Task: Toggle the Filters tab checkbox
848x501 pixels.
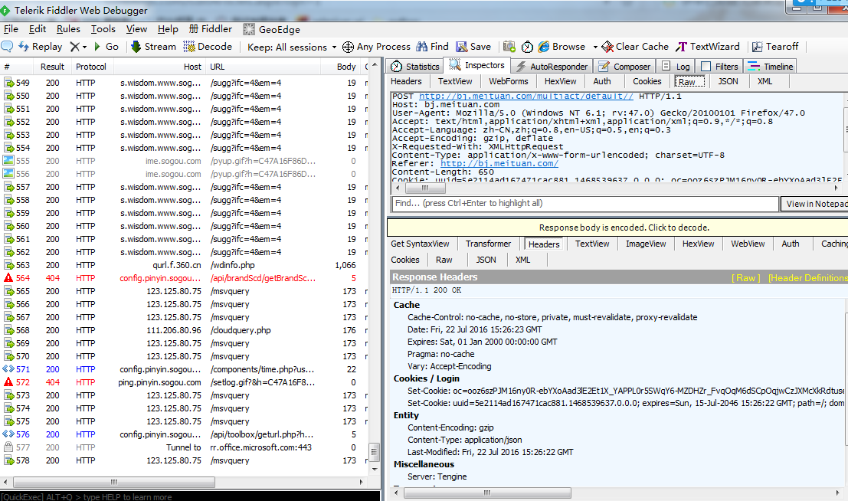Action: click(706, 67)
